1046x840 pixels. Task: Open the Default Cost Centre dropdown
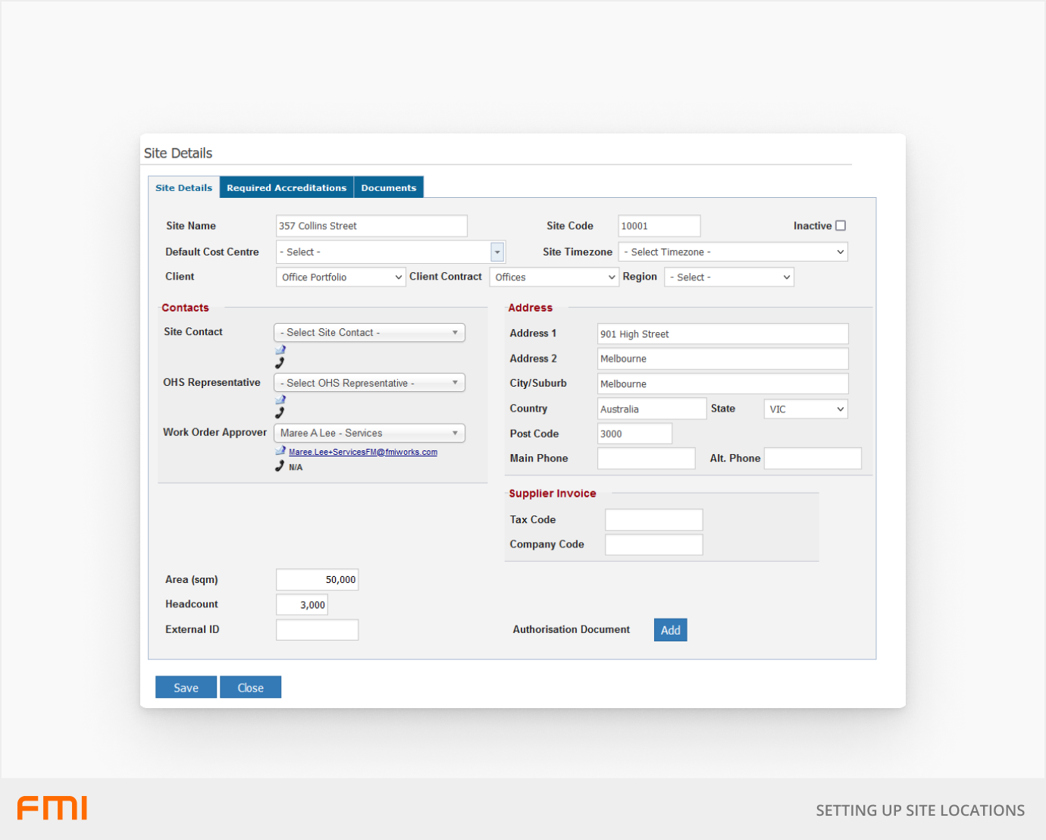(497, 252)
